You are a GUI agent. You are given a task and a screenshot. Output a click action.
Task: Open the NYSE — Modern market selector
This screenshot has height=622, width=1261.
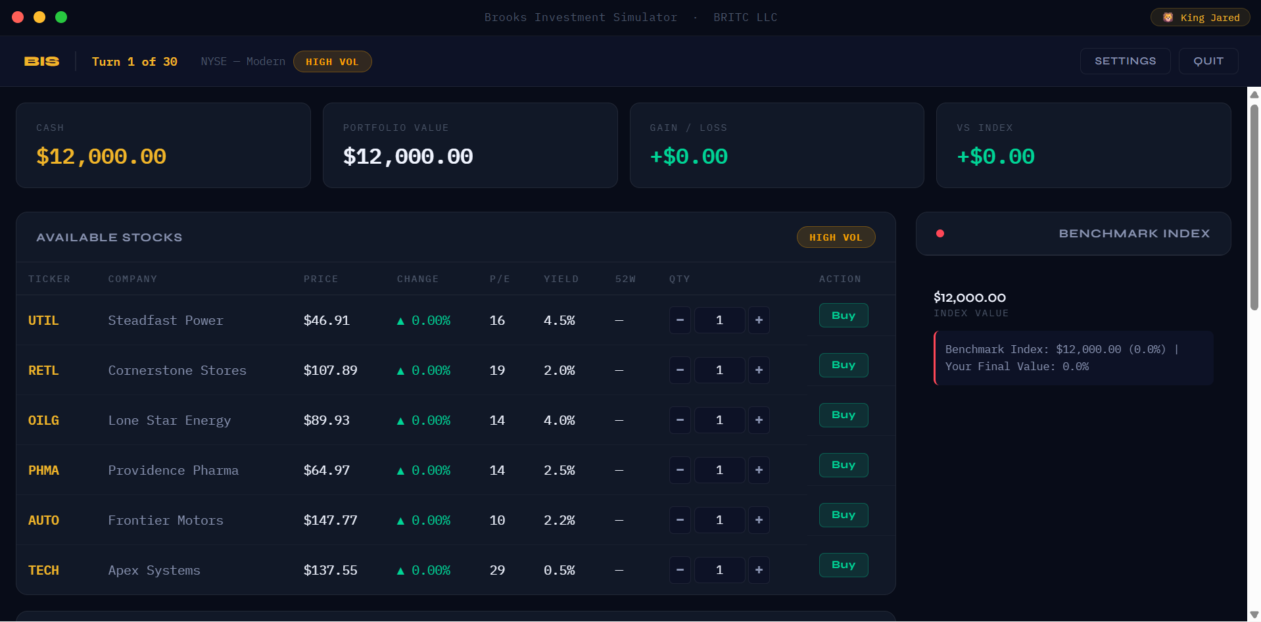click(243, 61)
